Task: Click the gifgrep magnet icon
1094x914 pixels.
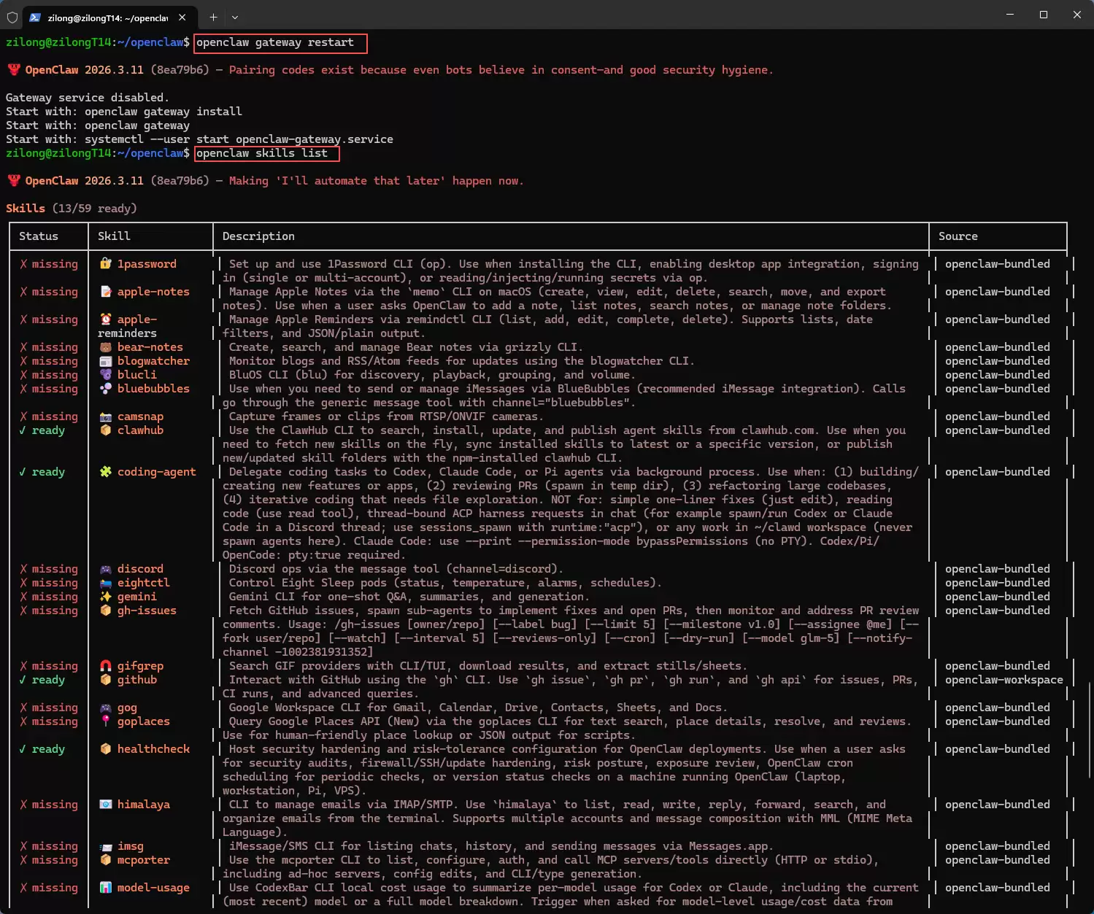Action: 106,666
